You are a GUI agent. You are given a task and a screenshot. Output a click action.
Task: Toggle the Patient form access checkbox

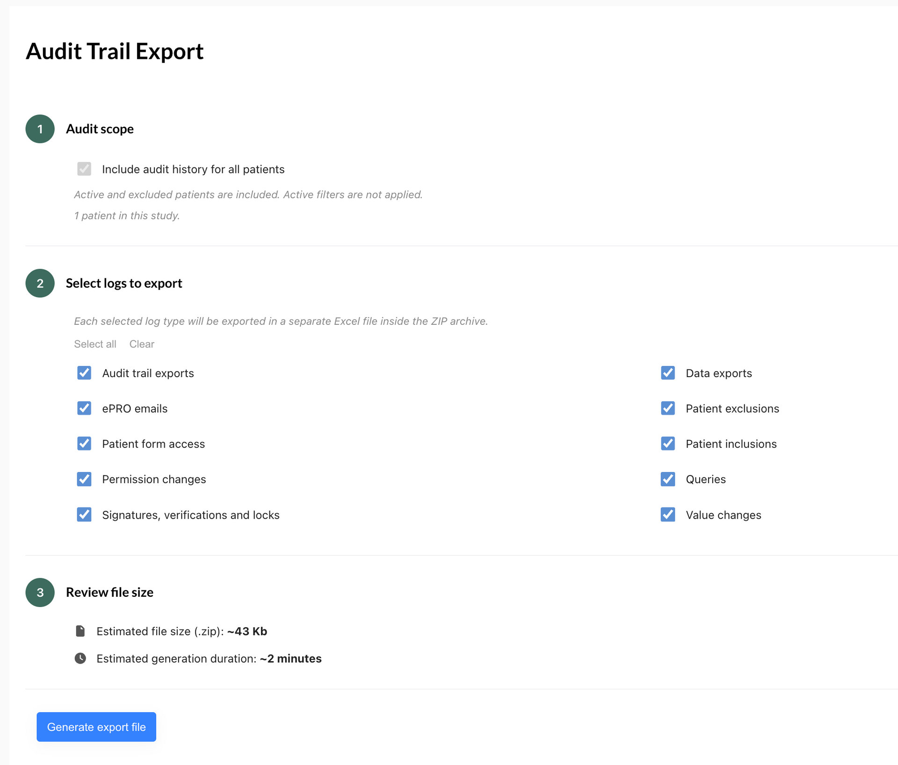point(84,443)
